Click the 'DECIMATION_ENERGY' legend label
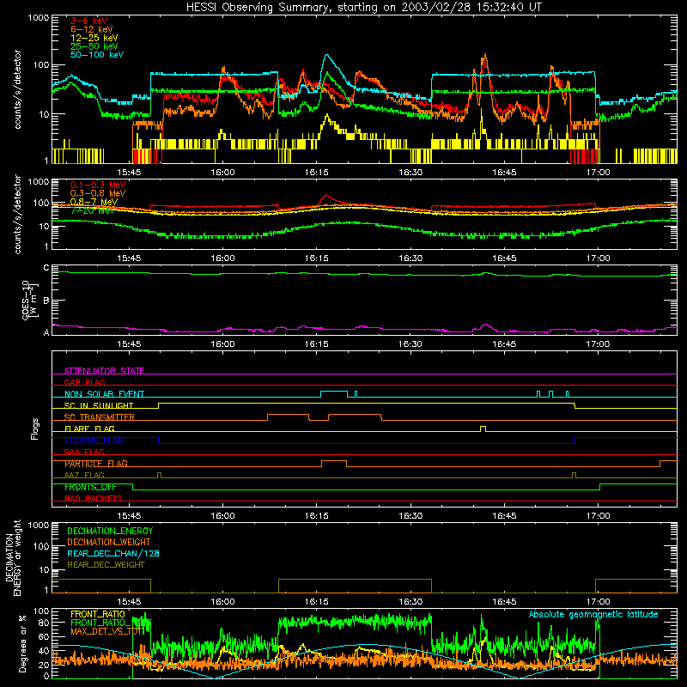The width and height of the screenshot is (687, 687). click(x=110, y=531)
